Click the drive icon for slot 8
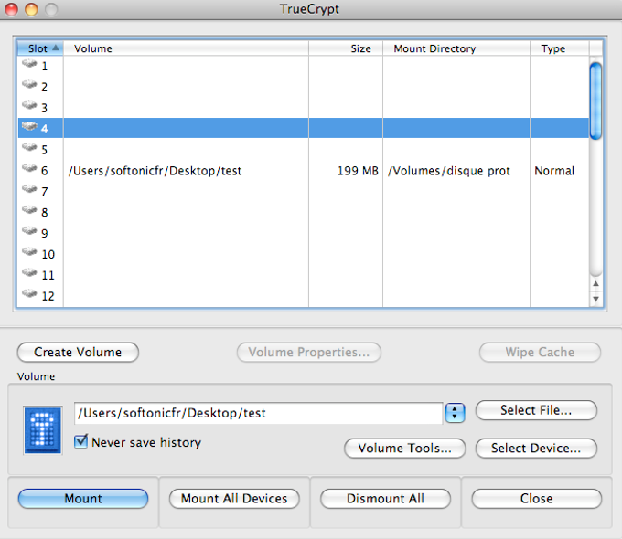The width and height of the screenshot is (622, 539). coord(29,210)
